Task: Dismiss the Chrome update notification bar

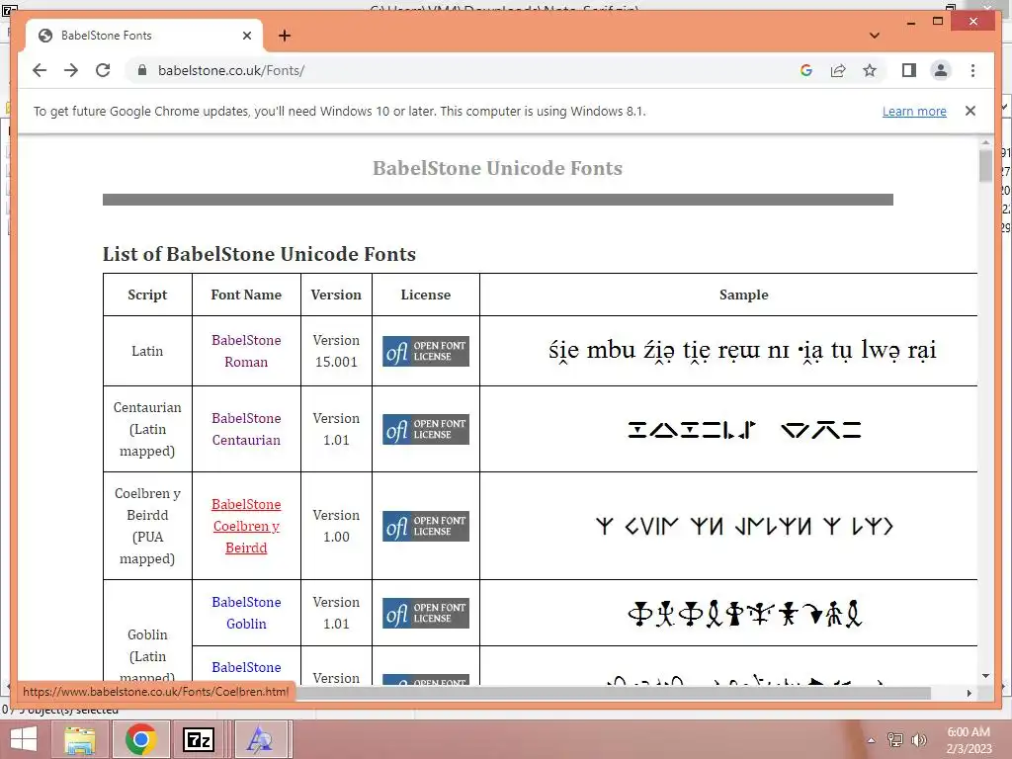Action: 970,111
